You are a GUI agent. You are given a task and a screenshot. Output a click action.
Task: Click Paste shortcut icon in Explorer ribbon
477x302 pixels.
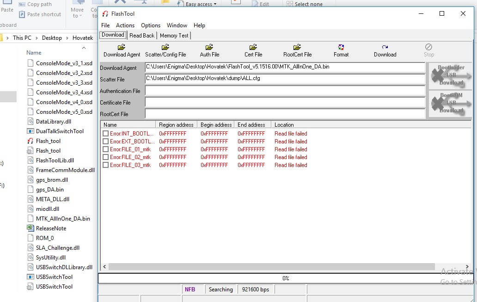point(22,14)
